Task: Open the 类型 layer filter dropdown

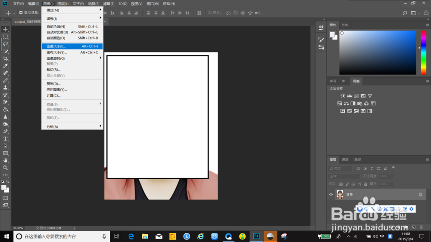Action: 340,168
